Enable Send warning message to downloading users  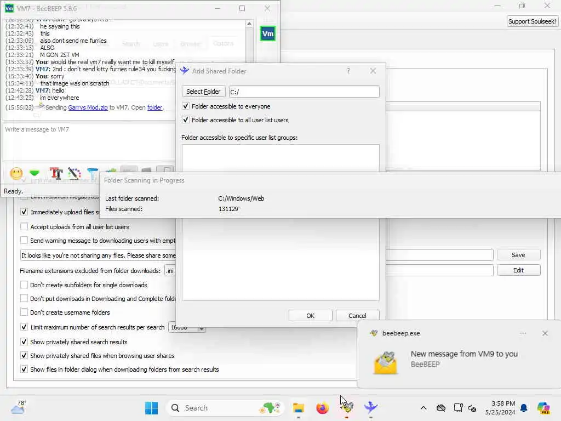tap(24, 240)
